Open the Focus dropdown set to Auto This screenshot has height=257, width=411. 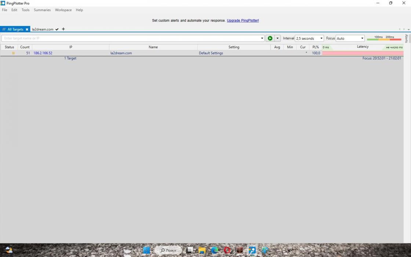tap(350, 38)
